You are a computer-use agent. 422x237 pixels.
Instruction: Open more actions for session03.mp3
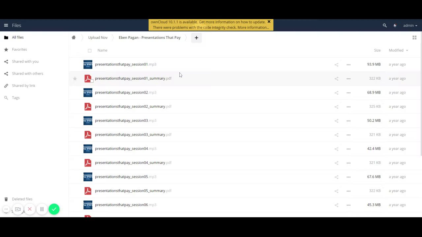(348, 121)
